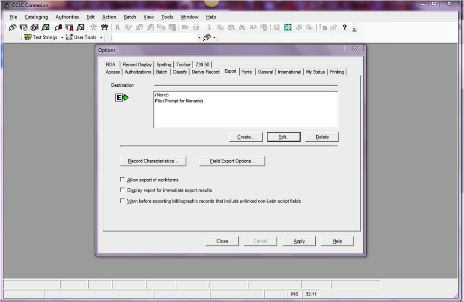Open the Tools menu
This screenshot has width=464, height=302.
167,17
